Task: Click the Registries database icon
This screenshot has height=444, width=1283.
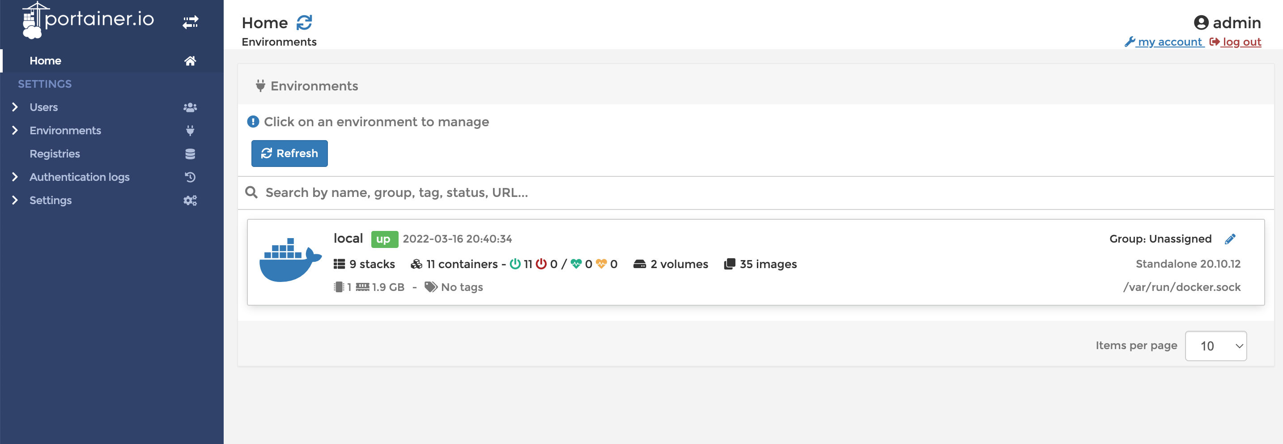Action: tap(190, 154)
